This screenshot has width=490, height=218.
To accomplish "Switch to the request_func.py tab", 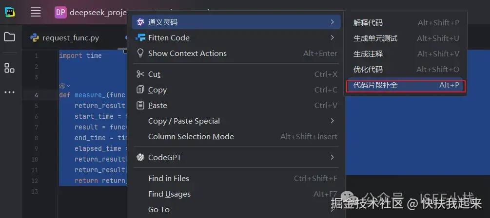I will point(70,38).
